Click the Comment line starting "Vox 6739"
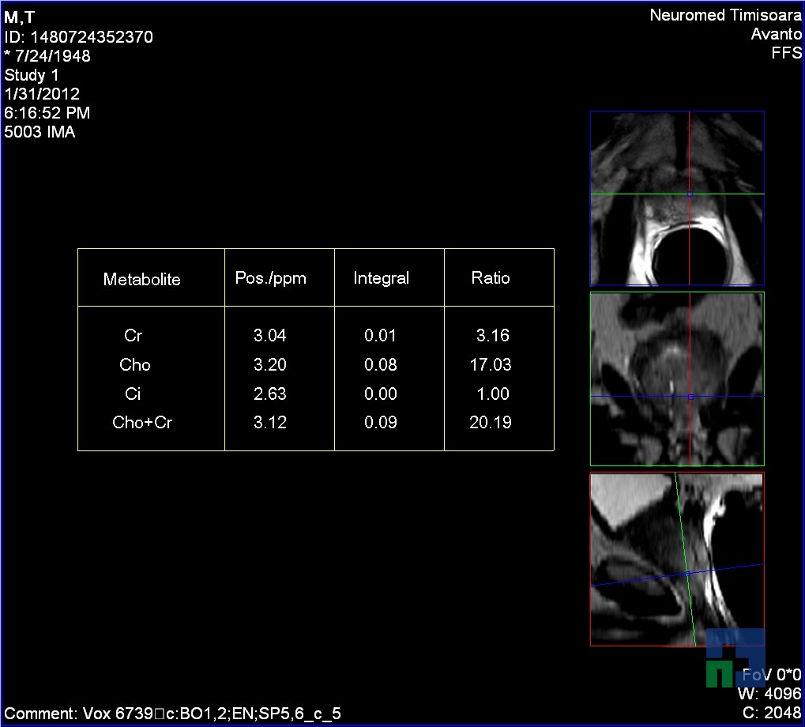Screen dimensions: 805x727 pos(172,714)
